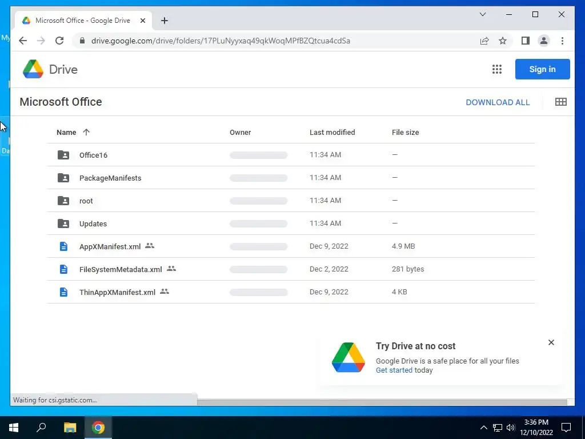Click Drive logo in promo banner
This screenshot has width=585, height=439.
(348, 357)
